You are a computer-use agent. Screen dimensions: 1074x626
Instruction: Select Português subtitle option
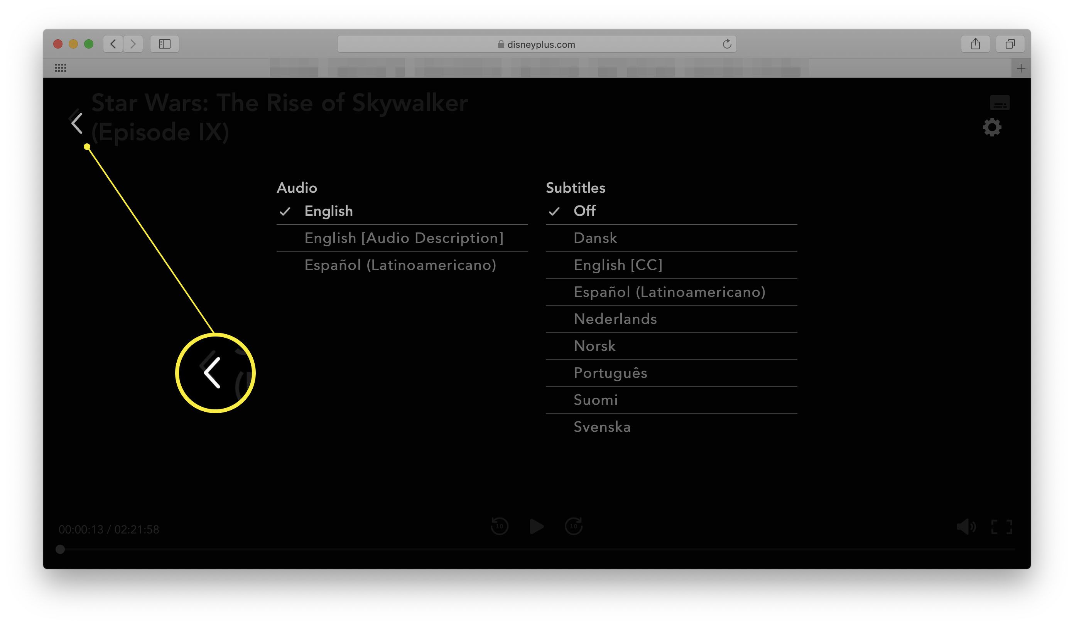(x=610, y=372)
